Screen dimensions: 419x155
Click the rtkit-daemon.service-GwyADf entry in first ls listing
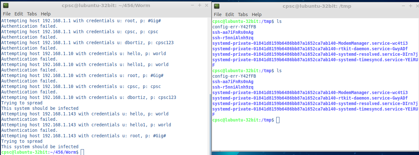coord(310,49)
